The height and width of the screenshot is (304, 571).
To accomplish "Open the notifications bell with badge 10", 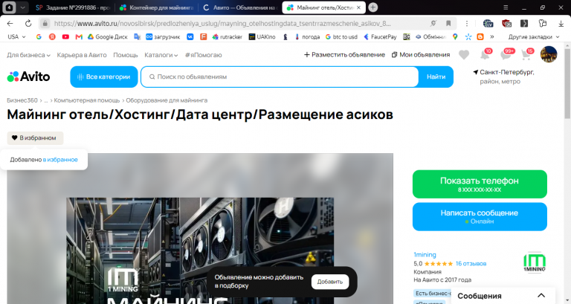I will (485, 54).
